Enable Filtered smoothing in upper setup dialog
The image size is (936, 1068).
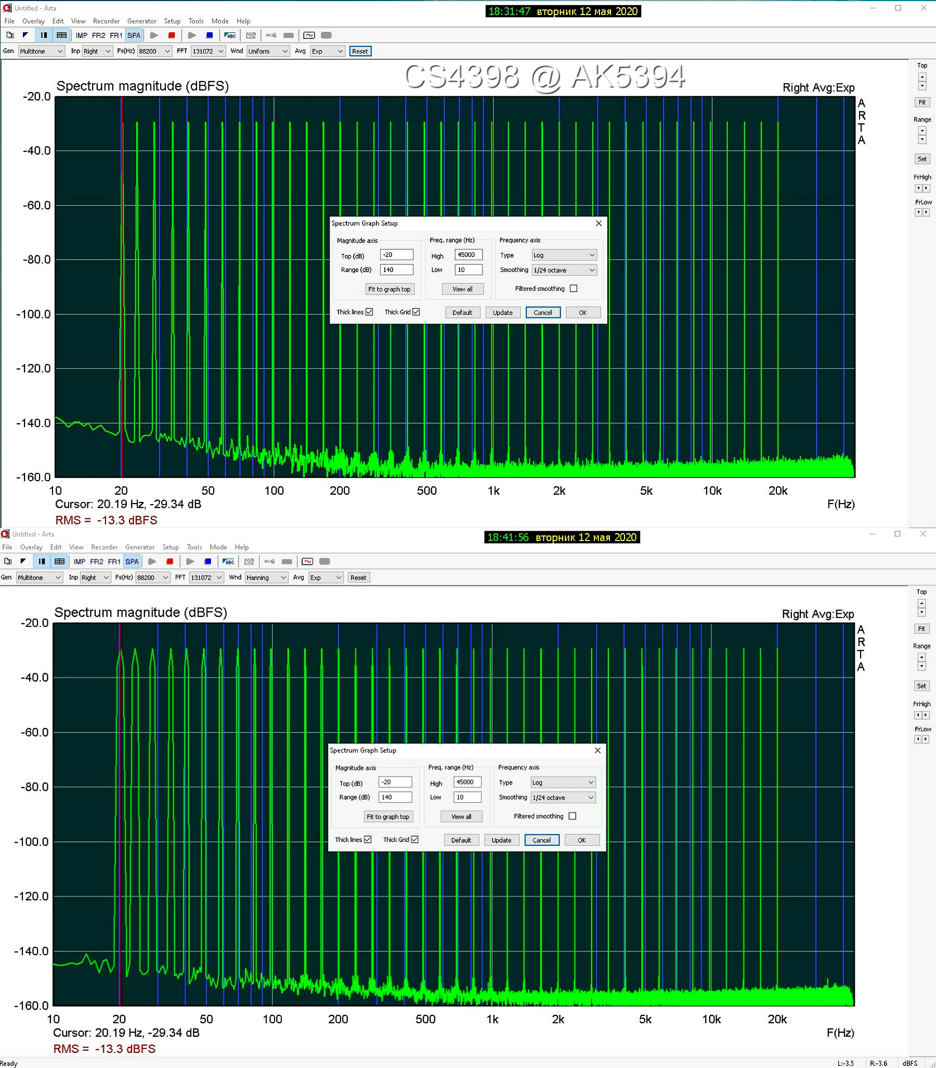click(574, 288)
